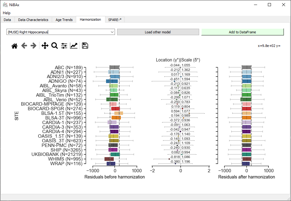Open Edit axis and curve parameters
Image resolution: width=291 pixels, height=201 pixels.
(x=74, y=46)
